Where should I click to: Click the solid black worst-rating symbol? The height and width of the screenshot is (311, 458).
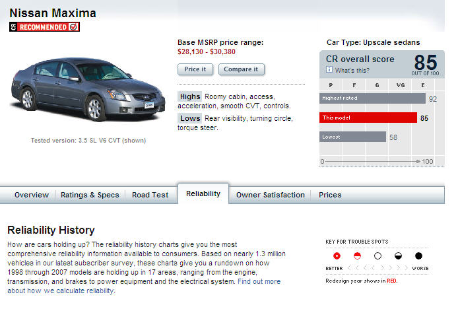tap(418, 256)
